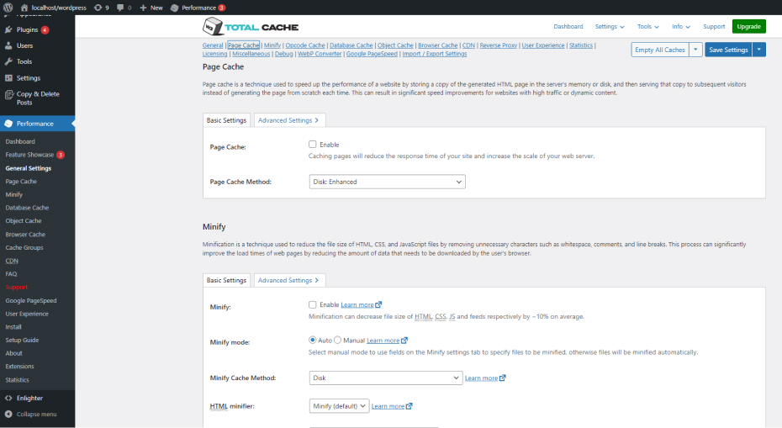Viewport: 782px width, 428px height.
Task: Click the Copy & Delete Posts icon
Action: (8, 95)
